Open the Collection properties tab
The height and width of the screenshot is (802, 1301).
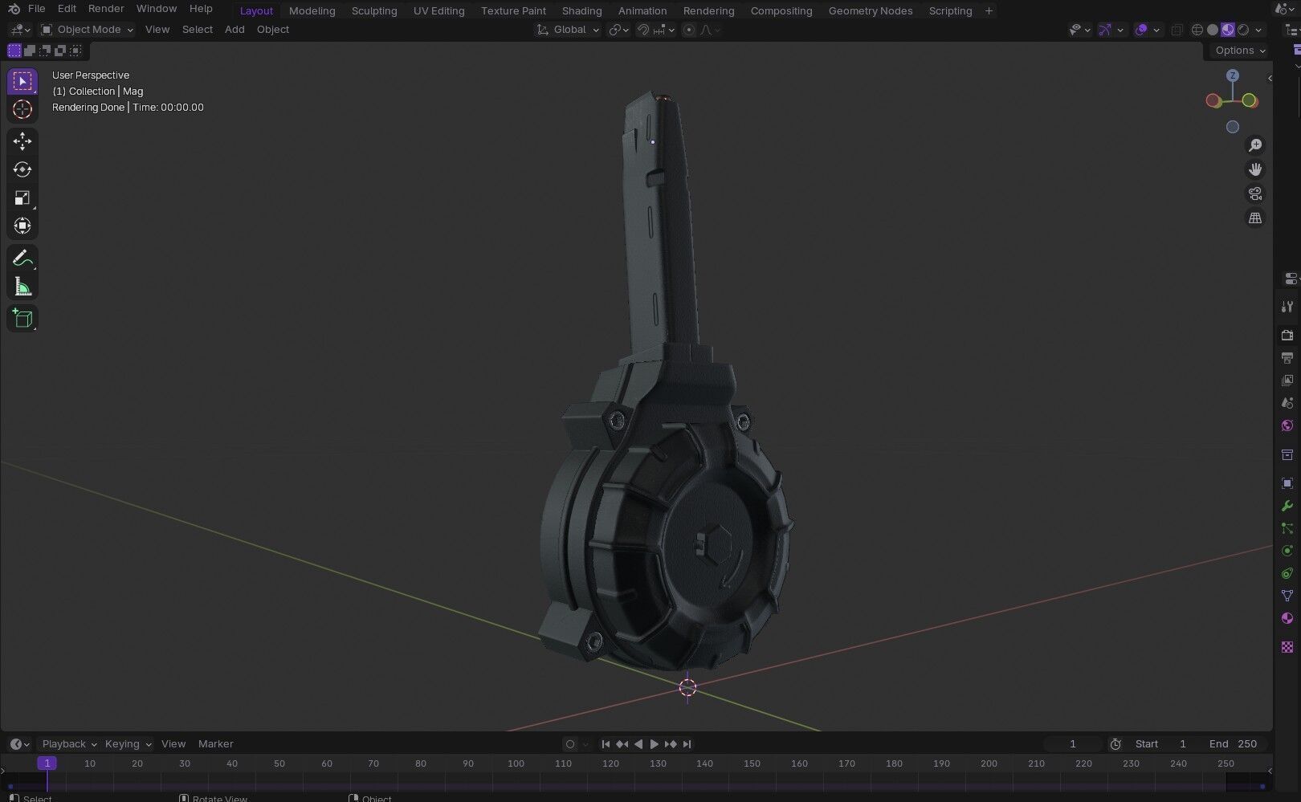coord(1287,454)
